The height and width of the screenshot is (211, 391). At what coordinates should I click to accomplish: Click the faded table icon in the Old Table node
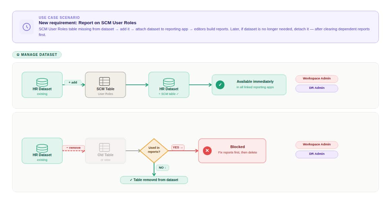pos(104,147)
